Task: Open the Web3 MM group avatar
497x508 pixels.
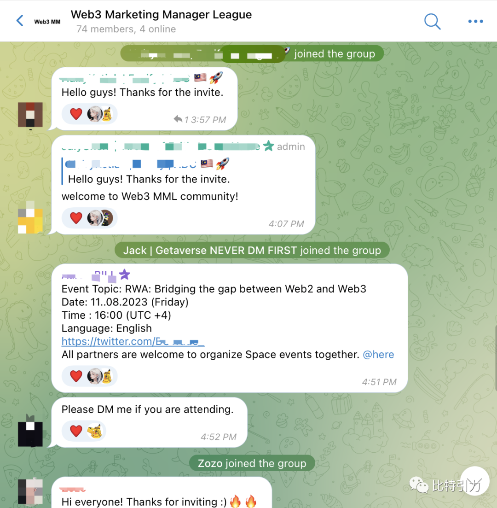Action: click(47, 22)
